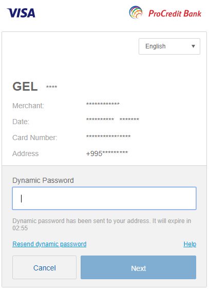209x289 pixels.
Task: Select the masked Card Number value
Action: [x=108, y=137]
